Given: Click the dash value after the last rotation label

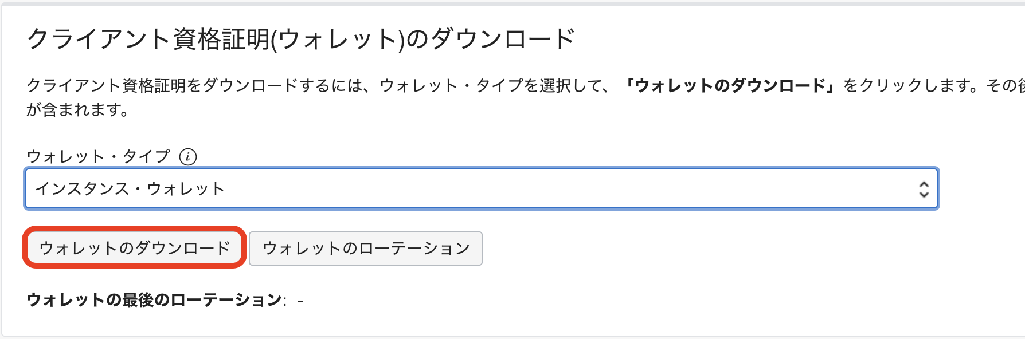Looking at the screenshot, I should tap(300, 300).
